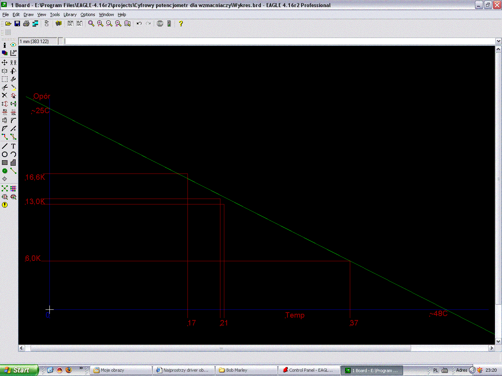The width and height of the screenshot is (502, 376).
Task: Run the Ratsnest tool
Action: (5, 188)
